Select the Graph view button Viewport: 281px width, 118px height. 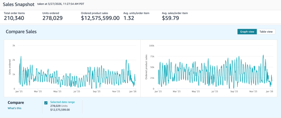(x=247, y=32)
